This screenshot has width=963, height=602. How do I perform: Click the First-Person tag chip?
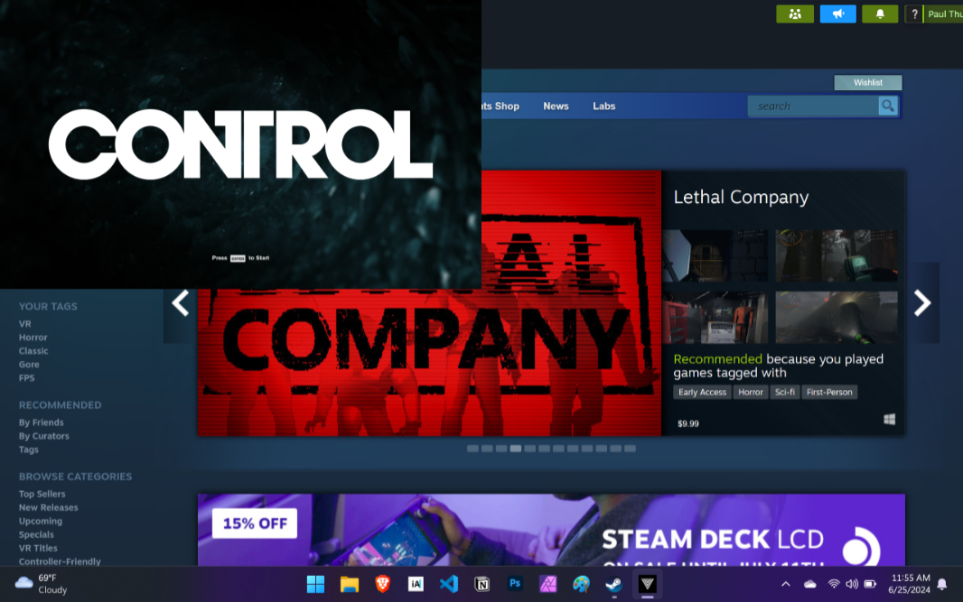pyautogui.click(x=829, y=392)
